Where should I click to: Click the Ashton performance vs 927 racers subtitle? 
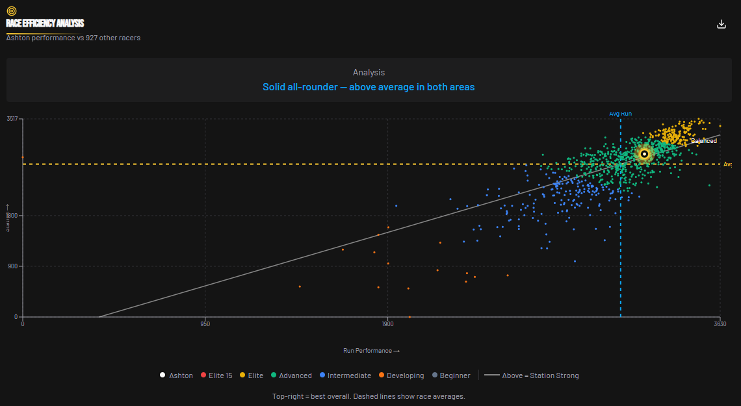(72, 38)
